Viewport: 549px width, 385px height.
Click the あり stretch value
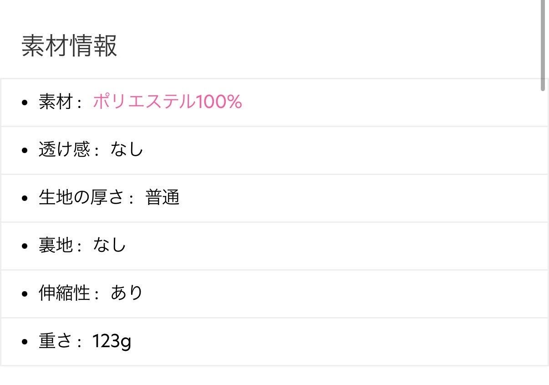pyautogui.click(x=127, y=293)
